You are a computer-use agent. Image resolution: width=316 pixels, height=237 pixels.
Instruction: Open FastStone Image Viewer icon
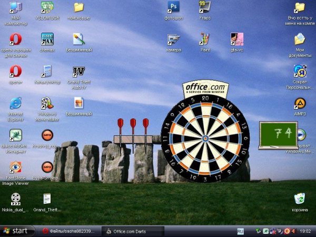[16, 167]
